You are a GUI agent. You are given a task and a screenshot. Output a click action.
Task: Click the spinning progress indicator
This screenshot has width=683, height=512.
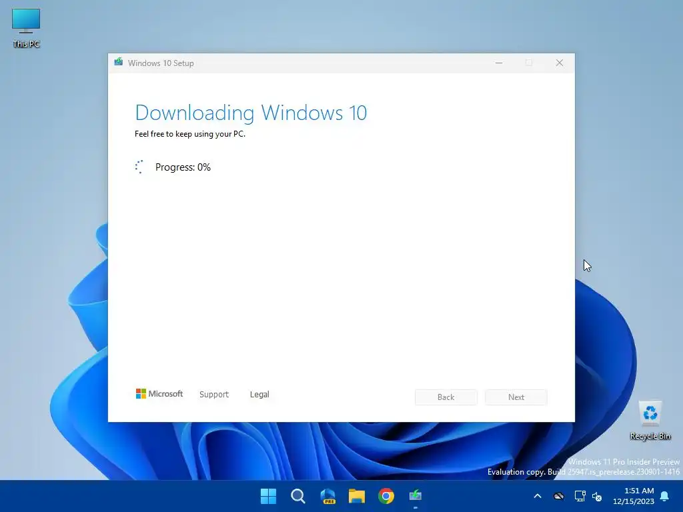(x=139, y=167)
